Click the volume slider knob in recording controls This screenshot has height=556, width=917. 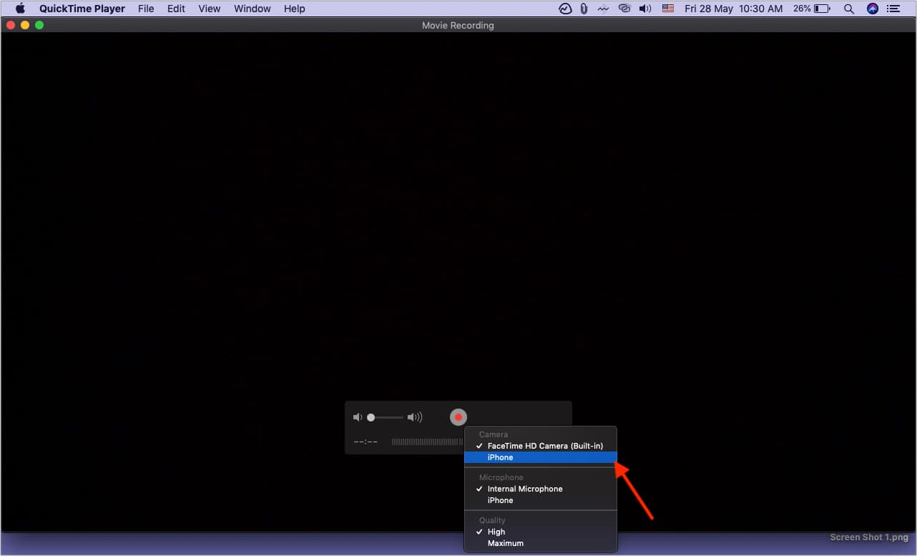point(371,417)
